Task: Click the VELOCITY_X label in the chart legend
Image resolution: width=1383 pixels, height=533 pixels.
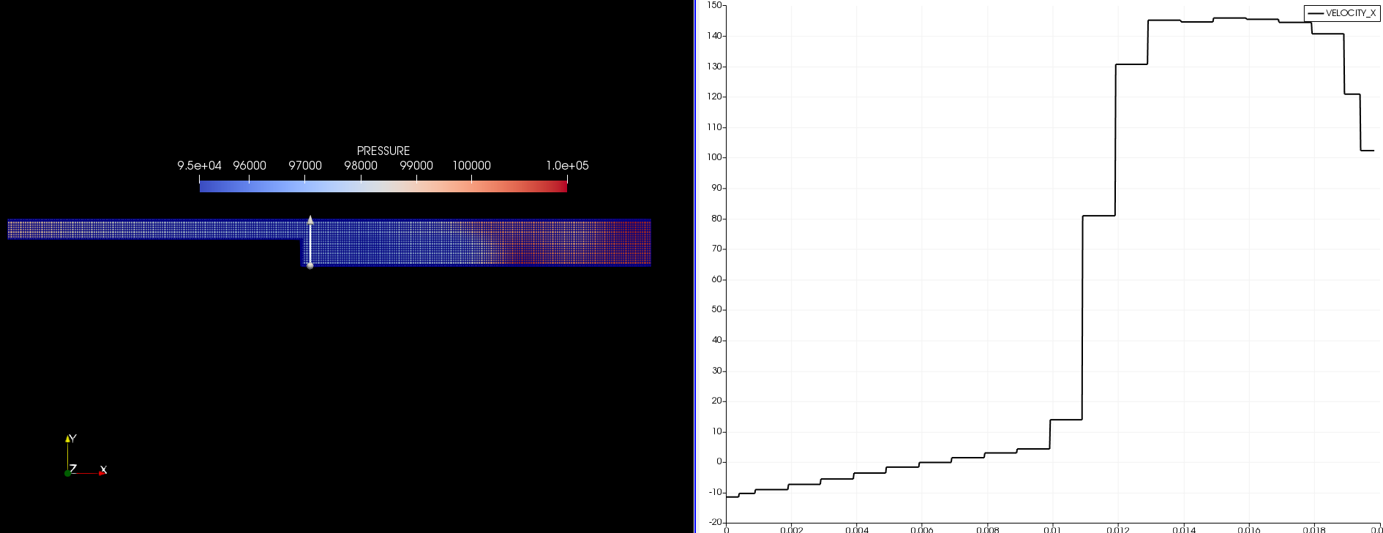Action: click(x=1350, y=13)
